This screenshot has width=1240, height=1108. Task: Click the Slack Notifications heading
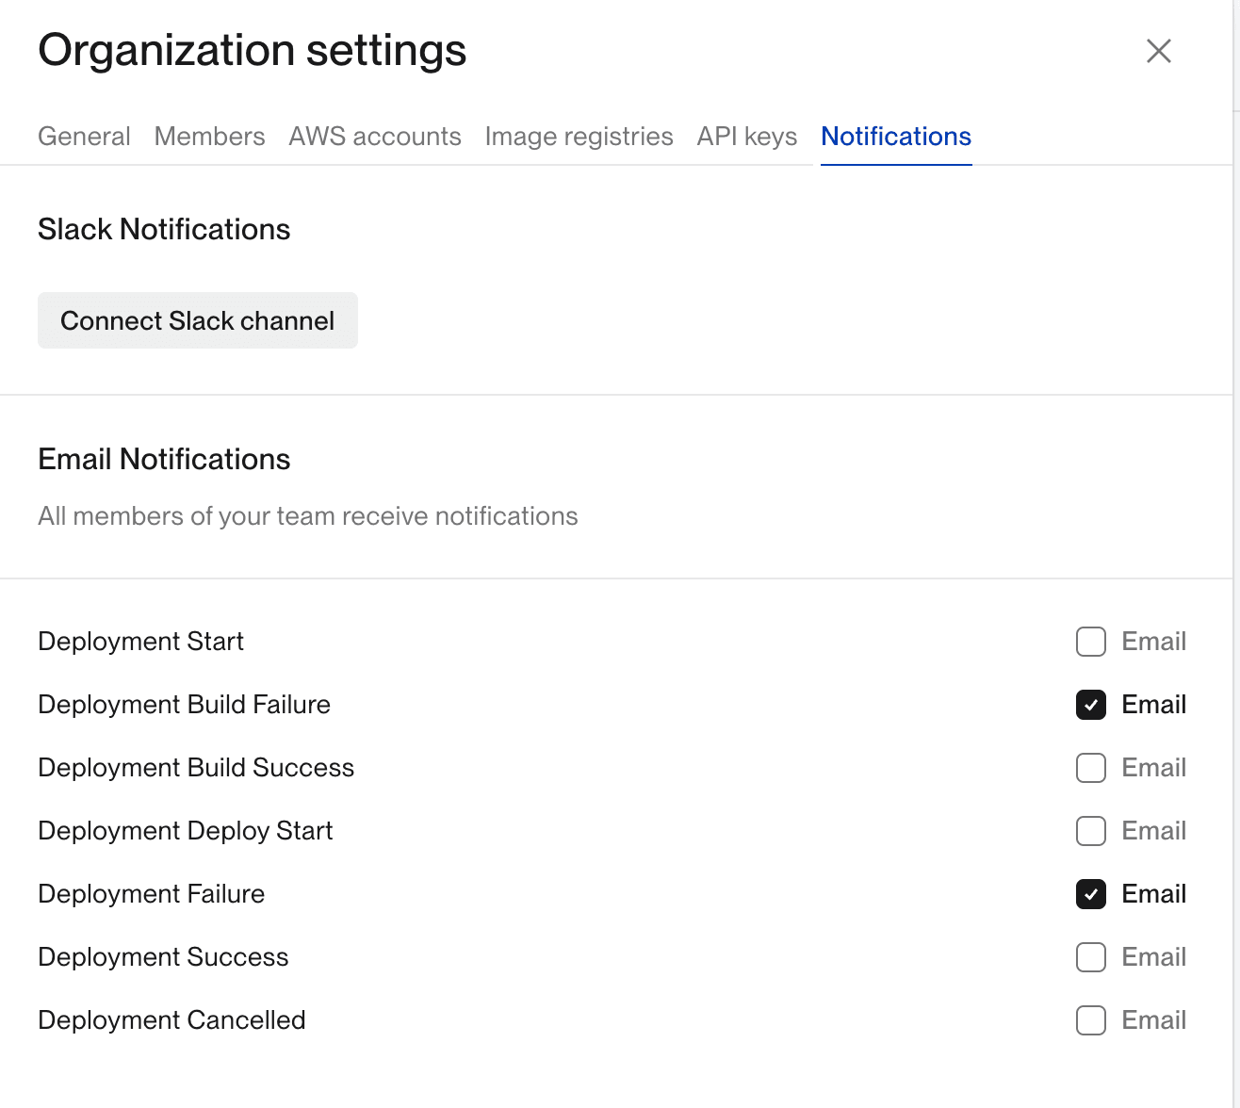tap(164, 229)
